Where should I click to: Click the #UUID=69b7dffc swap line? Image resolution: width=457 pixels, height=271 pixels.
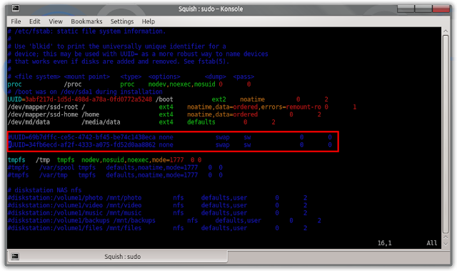click(x=170, y=137)
